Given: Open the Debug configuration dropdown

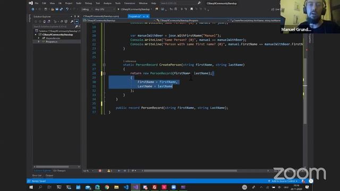Looking at the screenshot, I should (87, 10).
